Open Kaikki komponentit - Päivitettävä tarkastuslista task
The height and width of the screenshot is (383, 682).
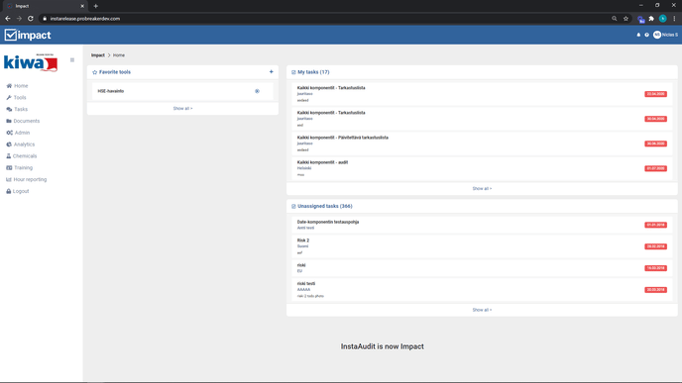[482, 144]
